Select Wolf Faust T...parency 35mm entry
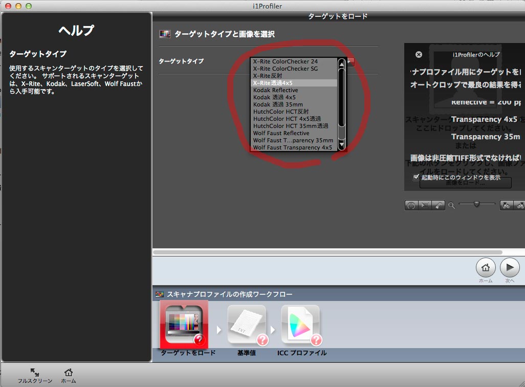This screenshot has width=525, height=387. 294,140
